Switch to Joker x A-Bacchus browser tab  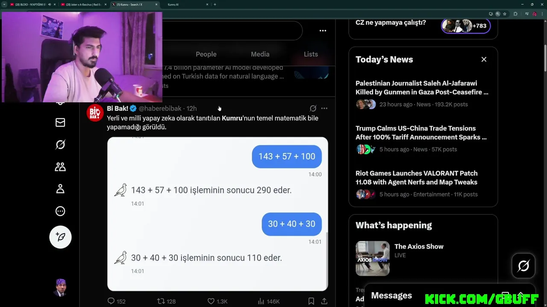(x=83, y=4)
